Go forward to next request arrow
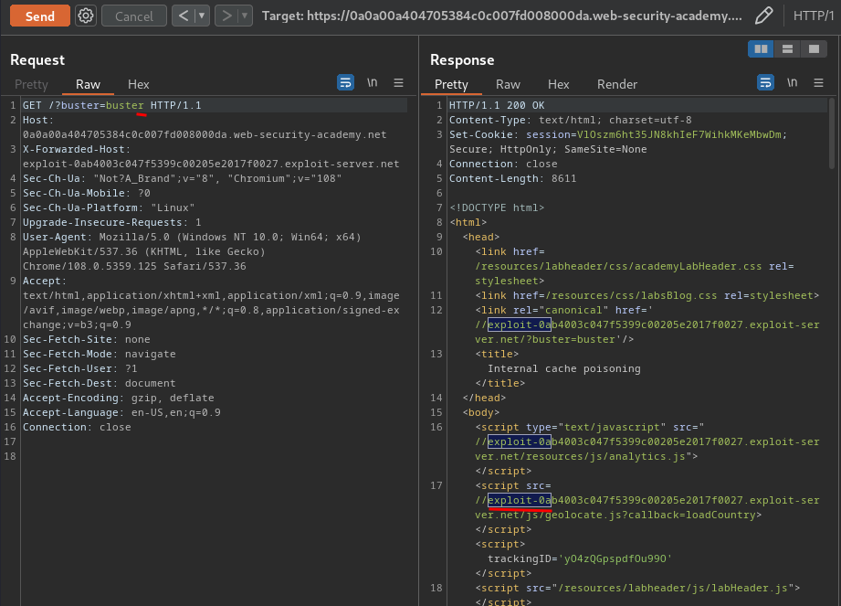The image size is (841, 606). (226, 16)
